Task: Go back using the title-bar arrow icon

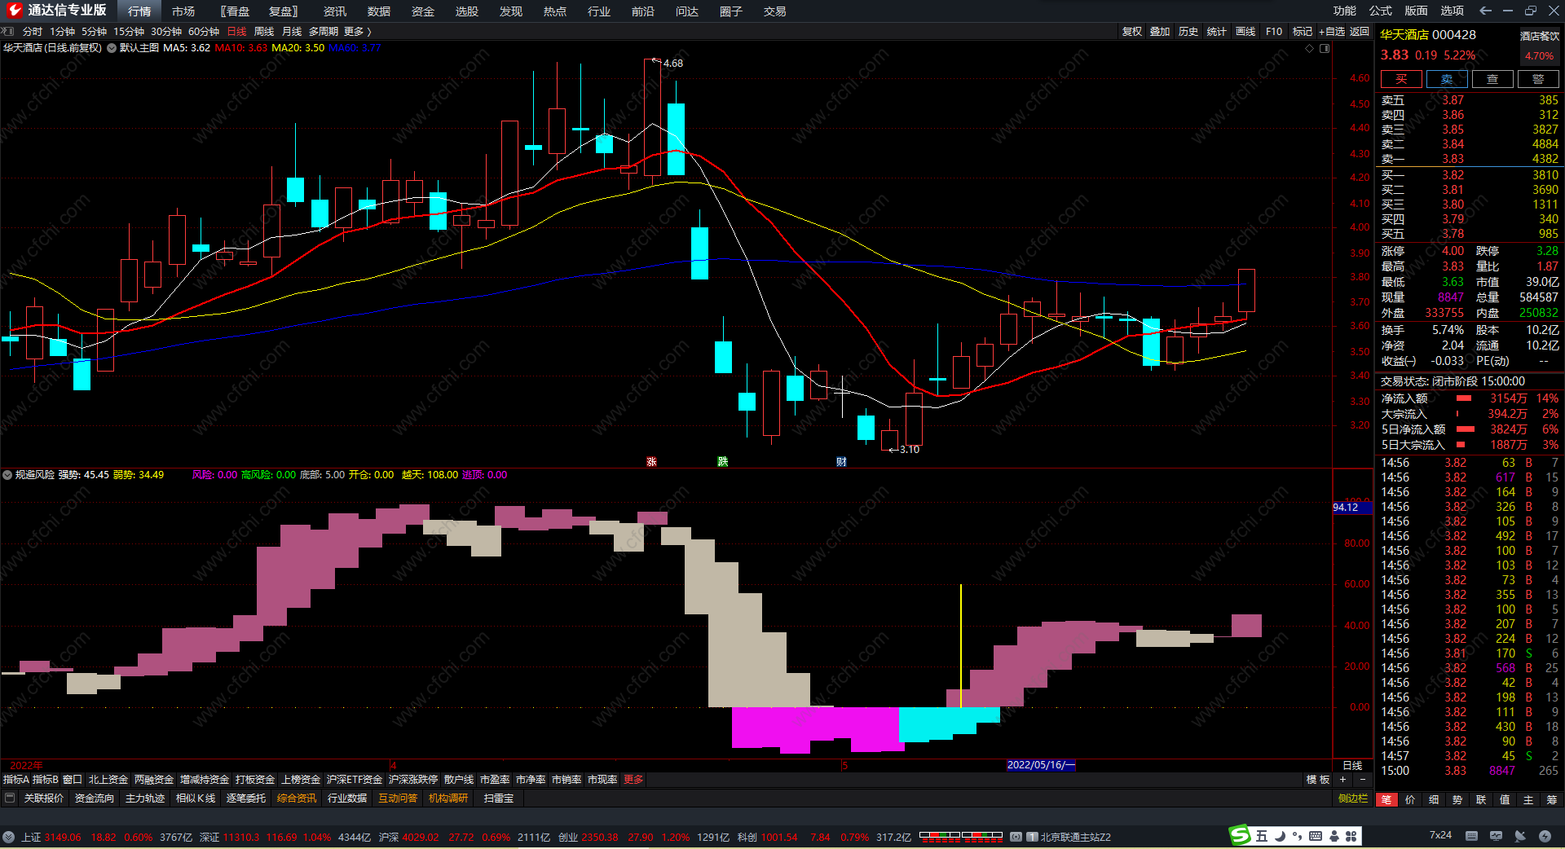Action: [1485, 11]
